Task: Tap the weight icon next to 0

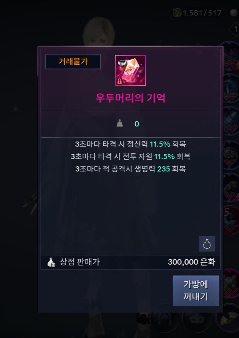Action: pyautogui.click(x=120, y=124)
